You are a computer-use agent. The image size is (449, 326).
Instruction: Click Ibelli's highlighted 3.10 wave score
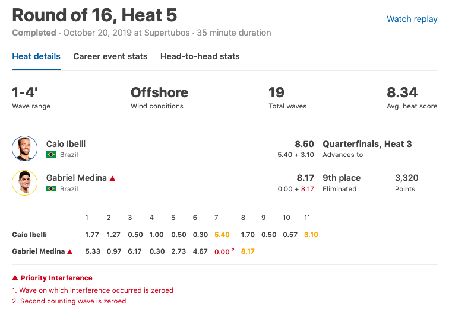coord(311,235)
